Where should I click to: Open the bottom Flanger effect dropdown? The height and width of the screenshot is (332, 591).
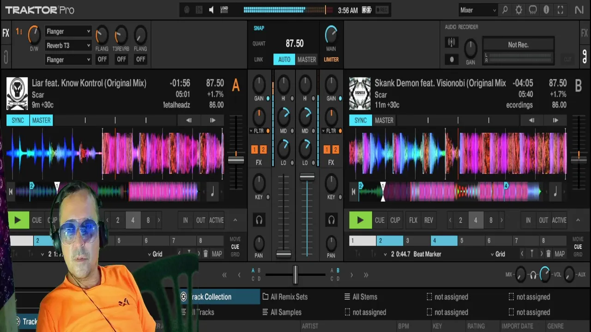tap(68, 59)
